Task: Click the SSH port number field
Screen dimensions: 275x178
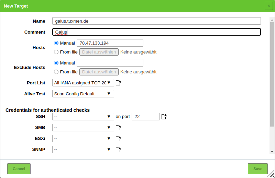Action: coord(145,117)
